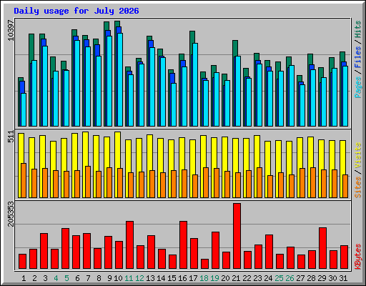This screenshot has height=286, width=366.
Task: Click day 10 on the x-axis
Action: coord(118,278)
